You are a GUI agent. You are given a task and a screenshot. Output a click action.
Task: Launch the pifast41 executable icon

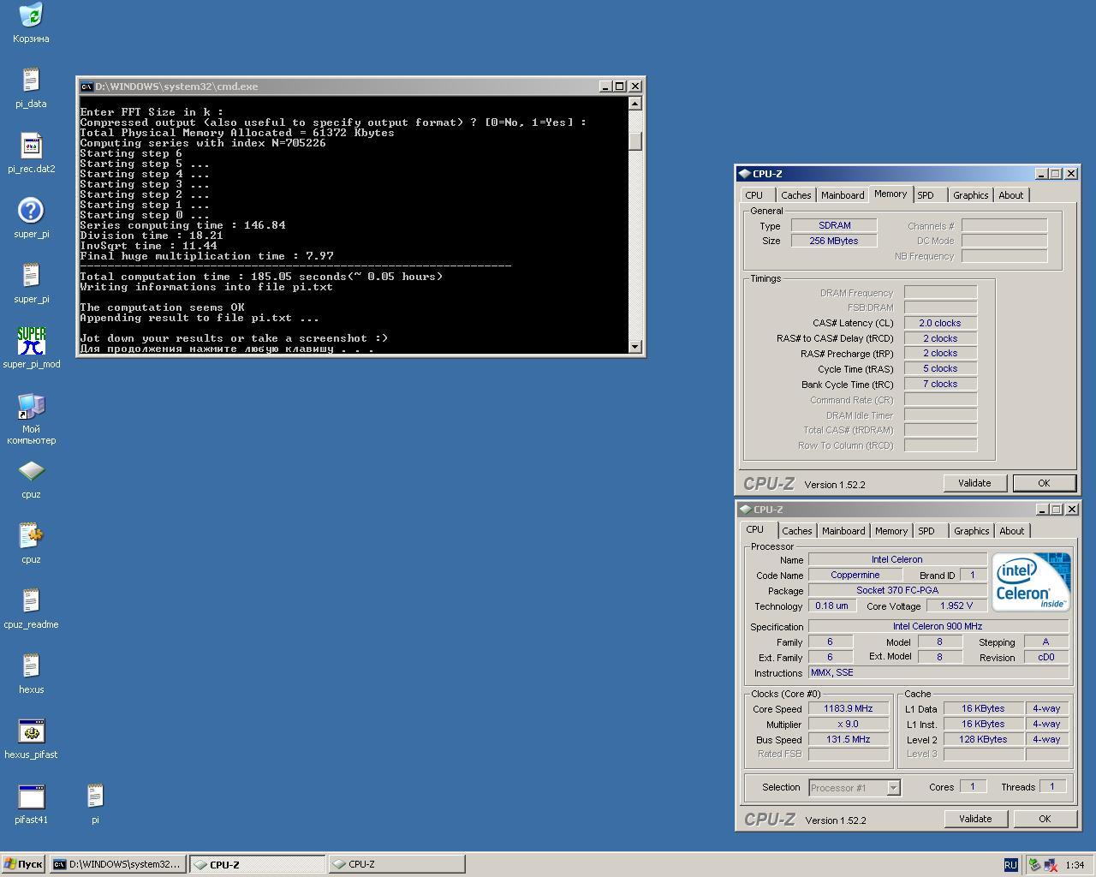point(31,796)
